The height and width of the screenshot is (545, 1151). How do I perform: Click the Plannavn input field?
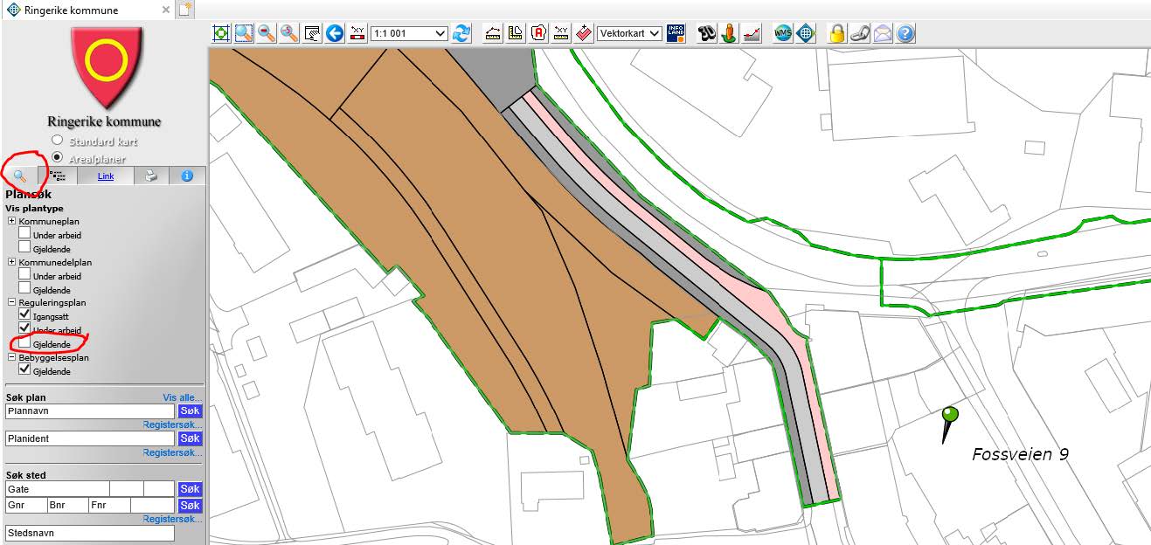(x=90, y=410)
